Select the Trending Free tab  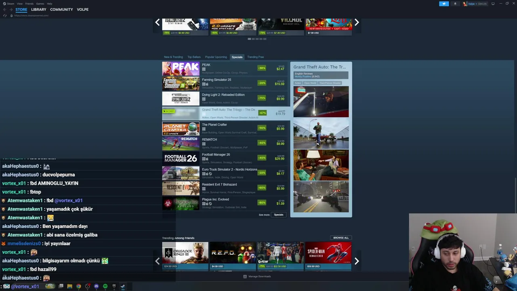[255, 57]
